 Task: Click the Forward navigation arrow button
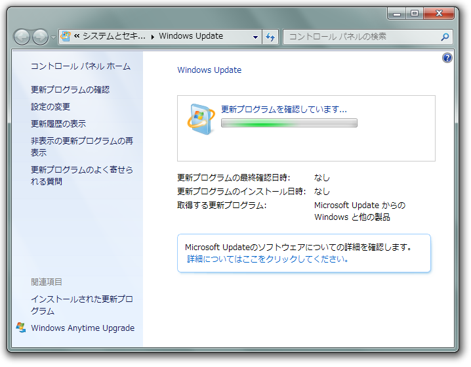pos(40,37)
